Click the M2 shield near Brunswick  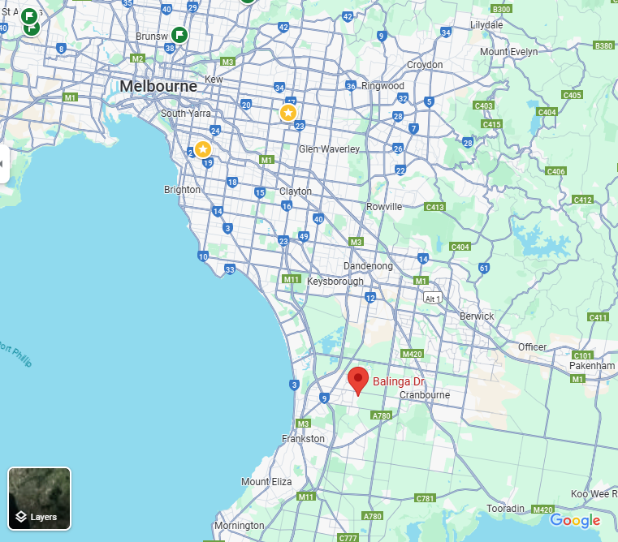[137, 58]
